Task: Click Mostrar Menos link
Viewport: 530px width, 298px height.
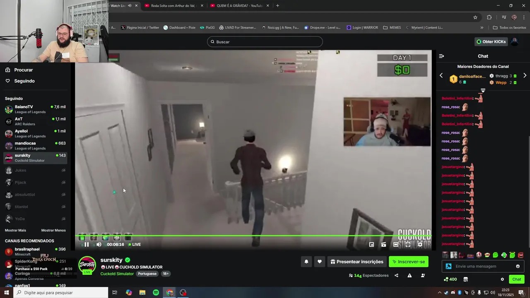Action: (x=53, y=230)
